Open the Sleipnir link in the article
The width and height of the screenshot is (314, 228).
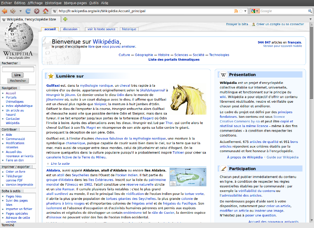[100, 104]
